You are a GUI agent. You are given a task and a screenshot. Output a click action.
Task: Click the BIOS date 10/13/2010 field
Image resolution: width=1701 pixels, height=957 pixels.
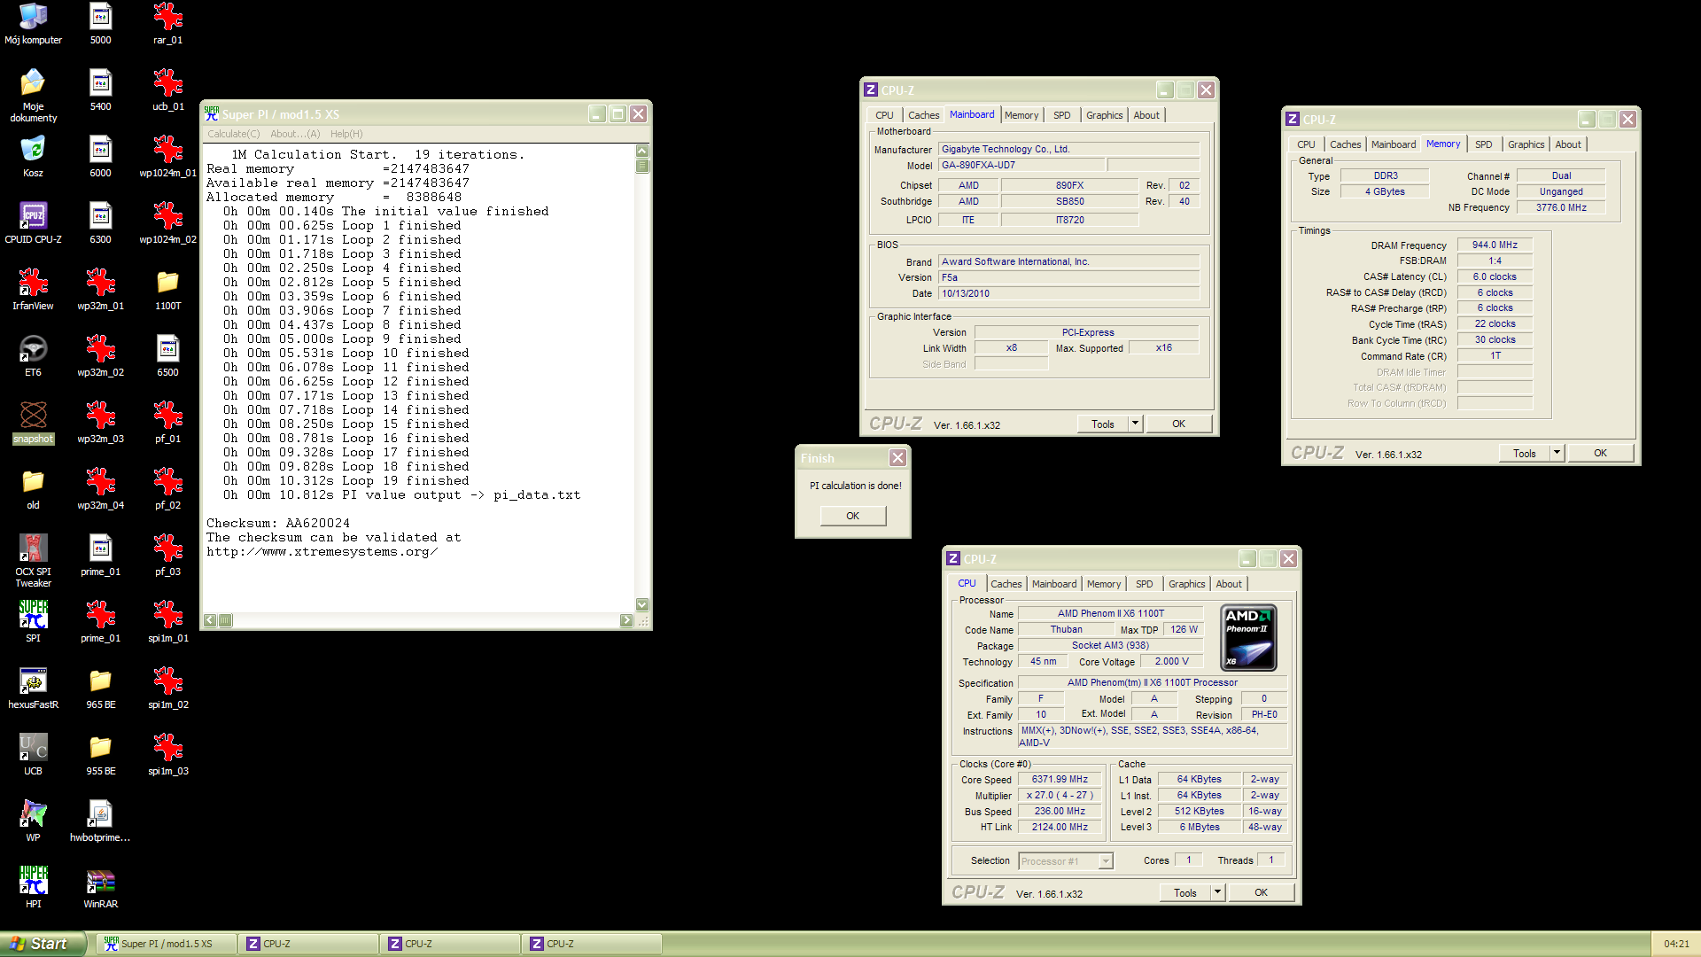1068,293
